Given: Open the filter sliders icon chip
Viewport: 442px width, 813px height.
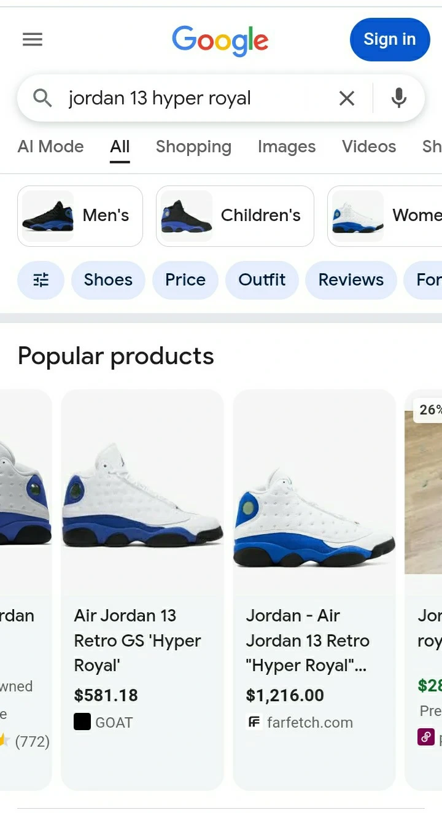Looking at the screenshot, I should (x=41, y=280).
